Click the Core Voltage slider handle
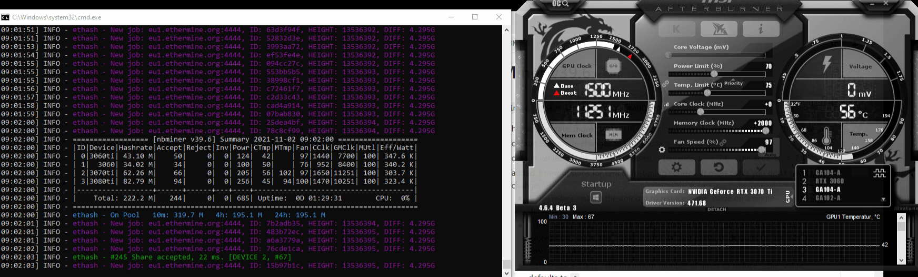Image resolution: width=918 pixels, height=277 pixels. 668,55
